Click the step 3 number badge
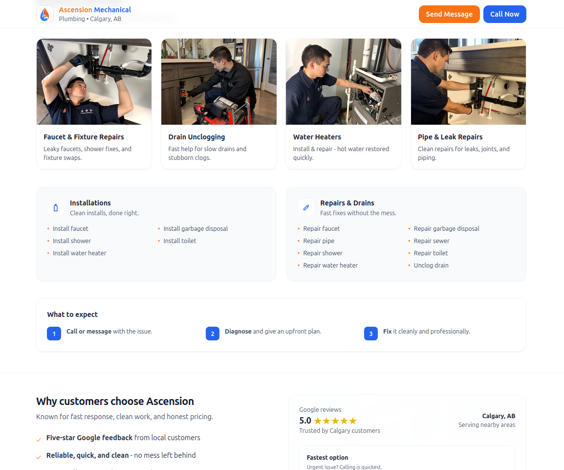564x470 pixels. point(371,334)
